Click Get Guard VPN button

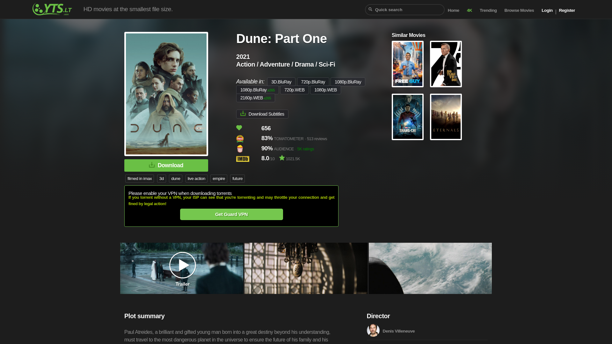click(x=231, y=214)
